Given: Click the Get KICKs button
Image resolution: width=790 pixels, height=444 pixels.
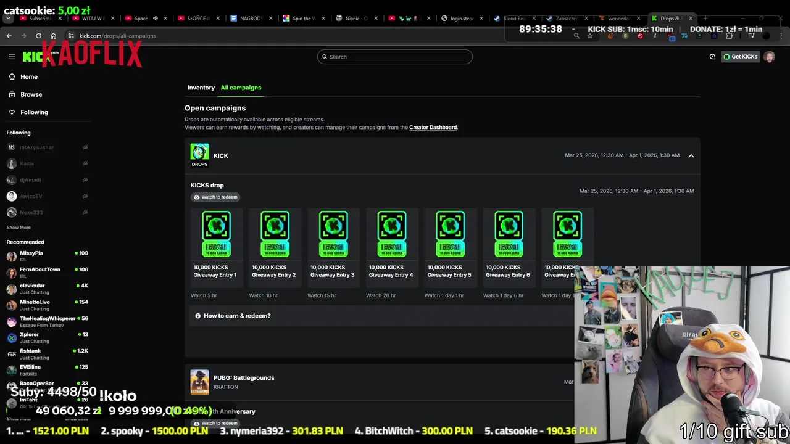Looking at the screenshot, I should coord(741,57).
